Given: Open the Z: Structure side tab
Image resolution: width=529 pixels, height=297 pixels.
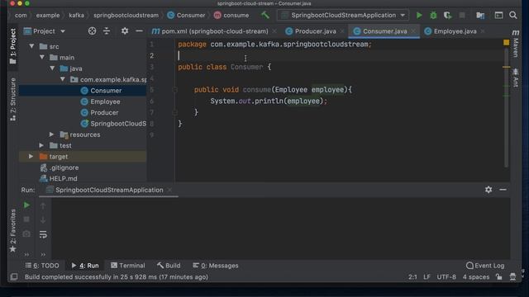Looking at the screenshot, I should 13,99.
